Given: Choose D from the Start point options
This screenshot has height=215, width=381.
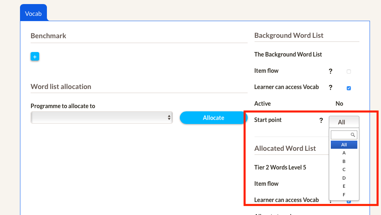Looking at the screenshot, I should coord(344,178).
